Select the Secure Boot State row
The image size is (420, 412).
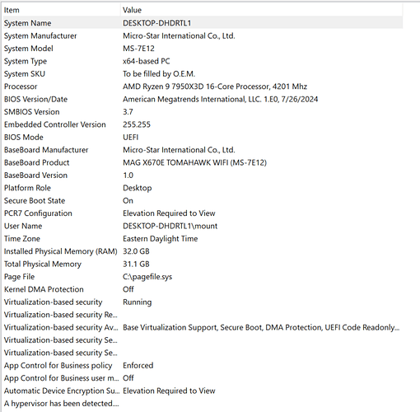[x=203, y=200]
